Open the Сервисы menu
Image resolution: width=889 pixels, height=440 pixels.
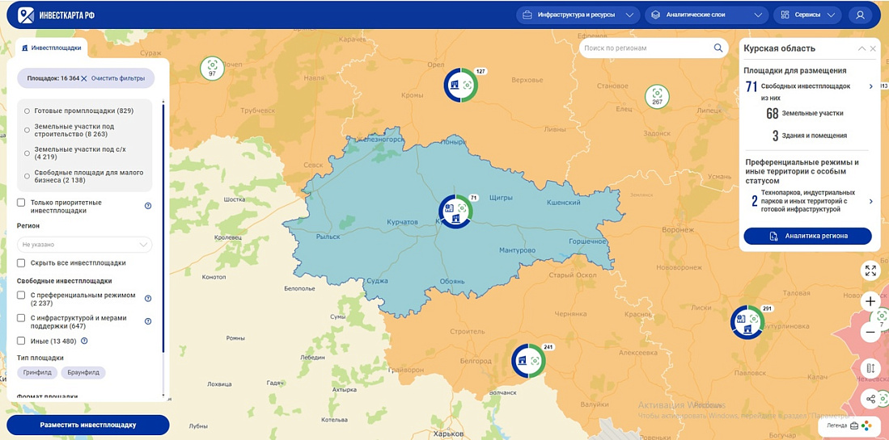[x=806, y=15]
